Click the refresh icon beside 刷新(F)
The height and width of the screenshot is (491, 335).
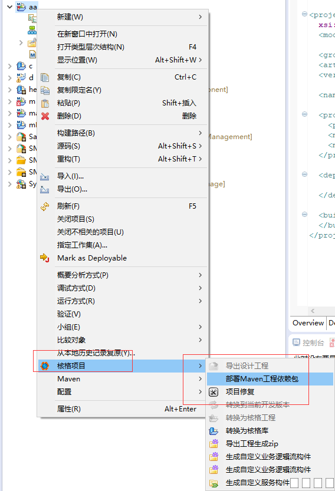coord(45,206)
